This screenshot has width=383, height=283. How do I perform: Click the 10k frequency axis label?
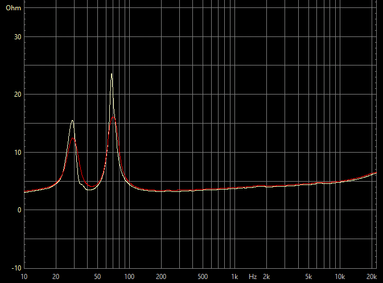click(340, 277)
